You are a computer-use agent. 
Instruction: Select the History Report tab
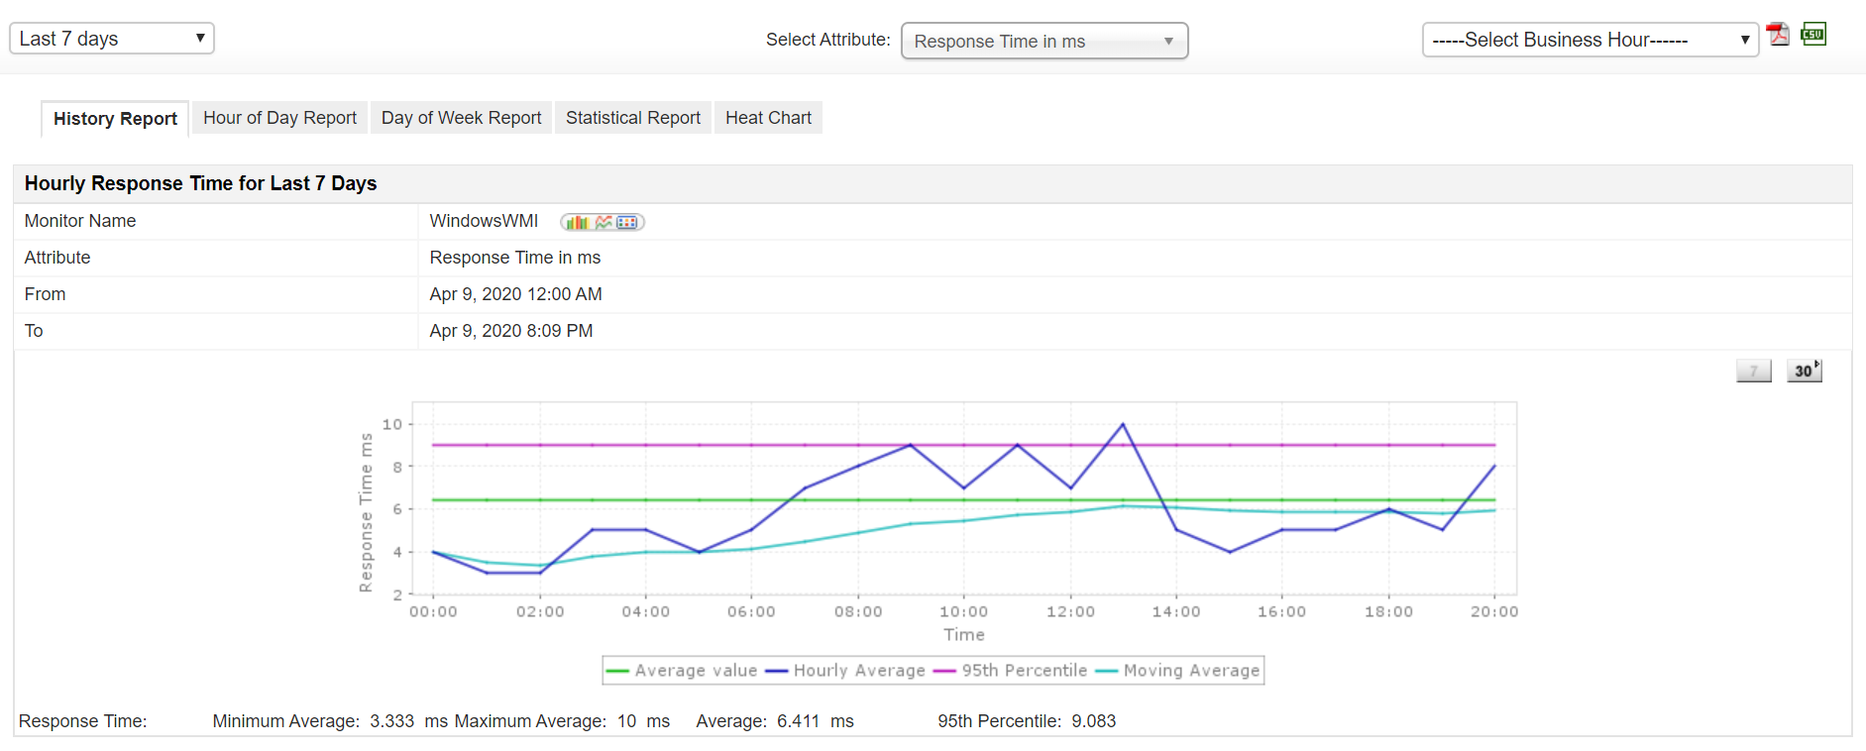[x=115, y=119]
